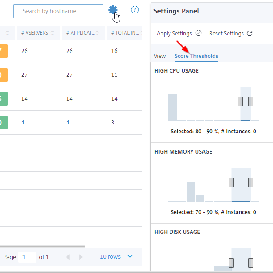This screenshot has height=273, width=273.
Task: Click the page number input box
Action: pyautogui.click(x=27, y=257)
